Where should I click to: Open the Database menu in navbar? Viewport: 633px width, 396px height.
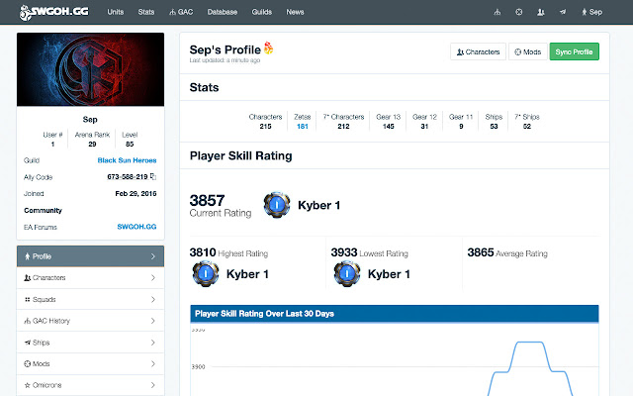tap(223, 12)
